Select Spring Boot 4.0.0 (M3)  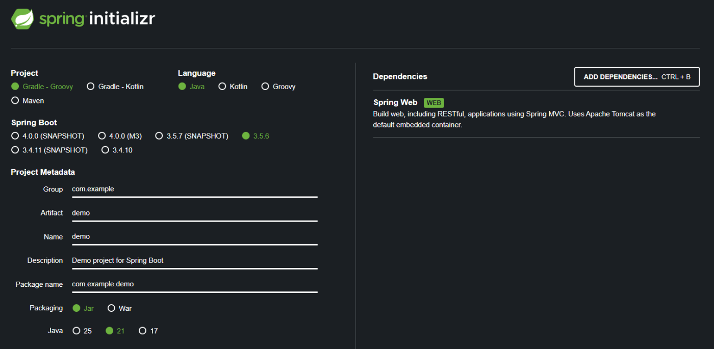[x=120, y=136]
